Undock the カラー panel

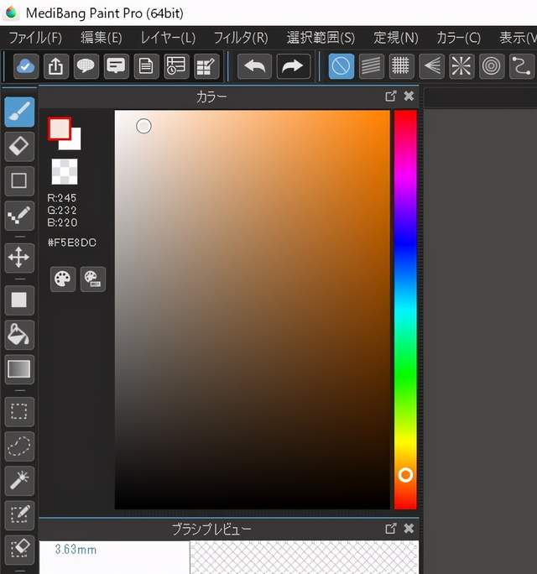(390, 97)
